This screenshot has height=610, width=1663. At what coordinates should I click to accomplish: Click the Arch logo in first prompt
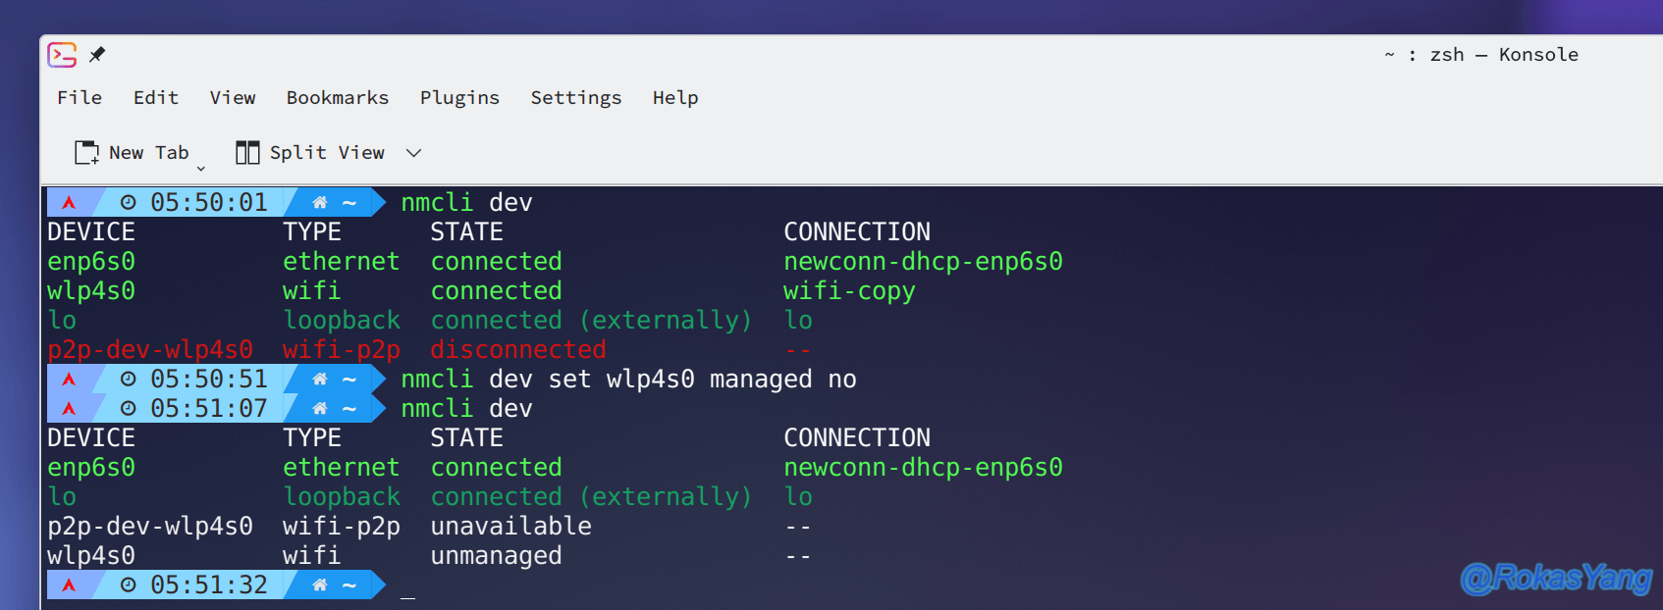click(x=69, y=203)
